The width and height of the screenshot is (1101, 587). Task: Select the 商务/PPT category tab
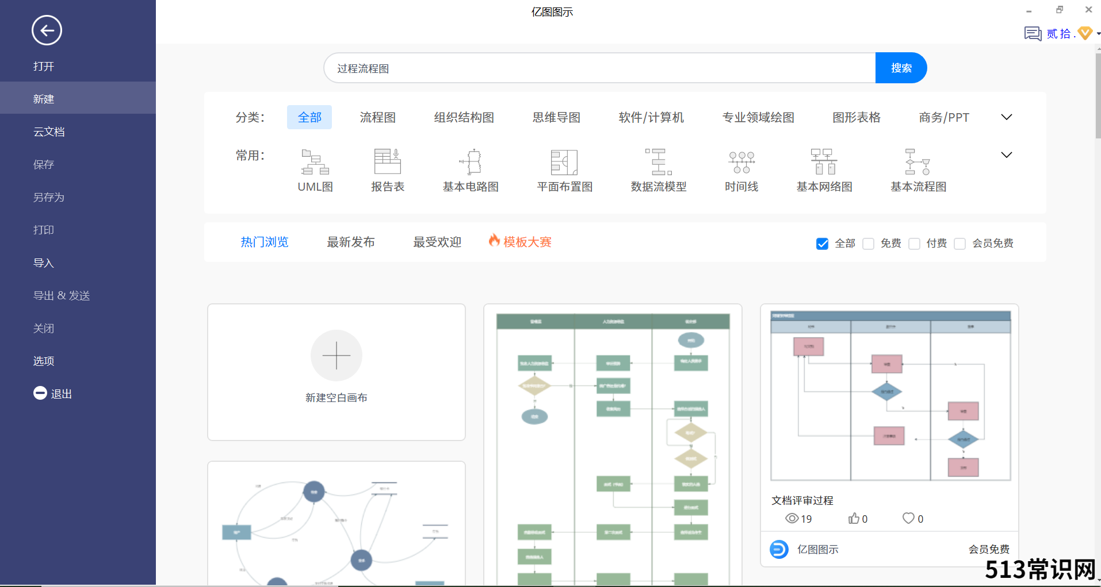(x=944, y=117)
